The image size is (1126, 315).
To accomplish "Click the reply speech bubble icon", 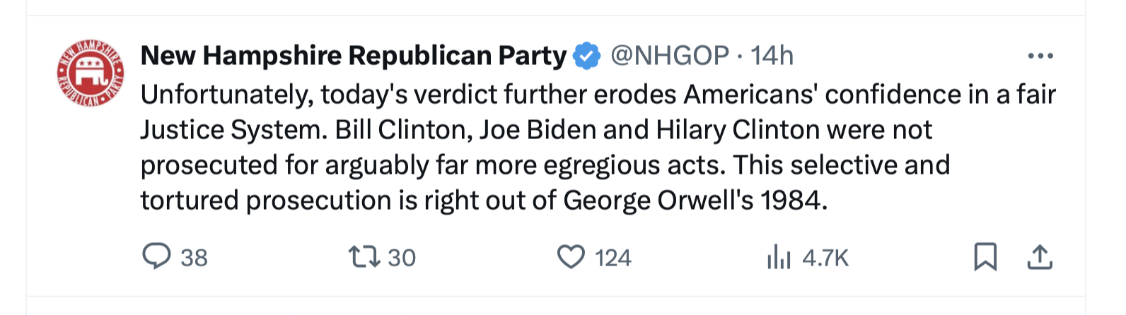I will [156, 256].
